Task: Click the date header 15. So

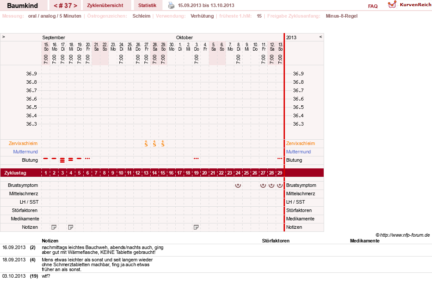Action: coord(46,47)
